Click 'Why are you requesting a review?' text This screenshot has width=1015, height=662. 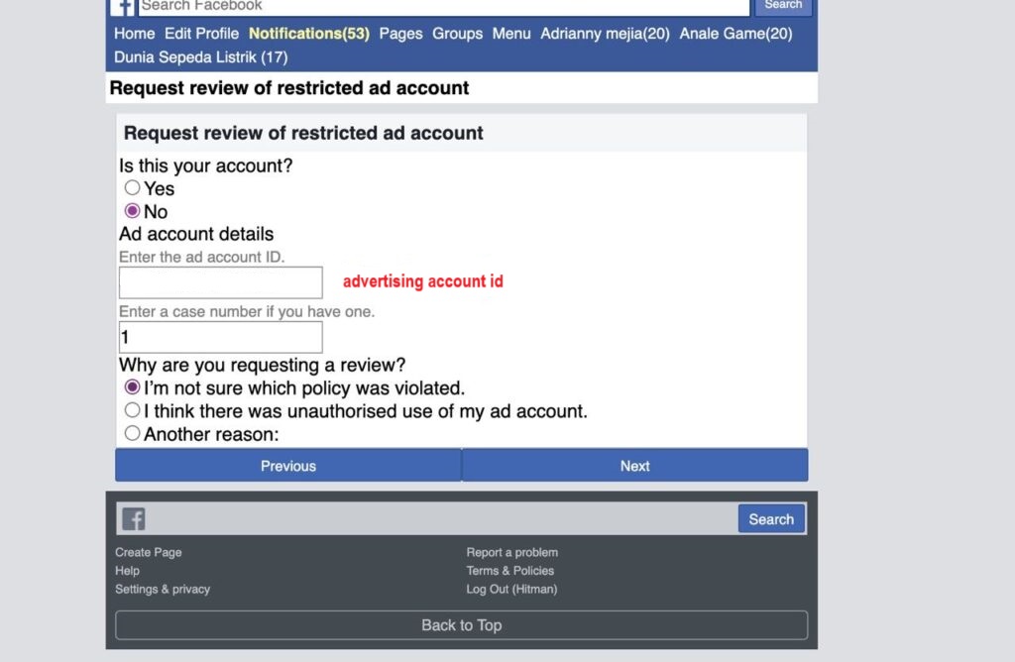click(x=262, y=365)
